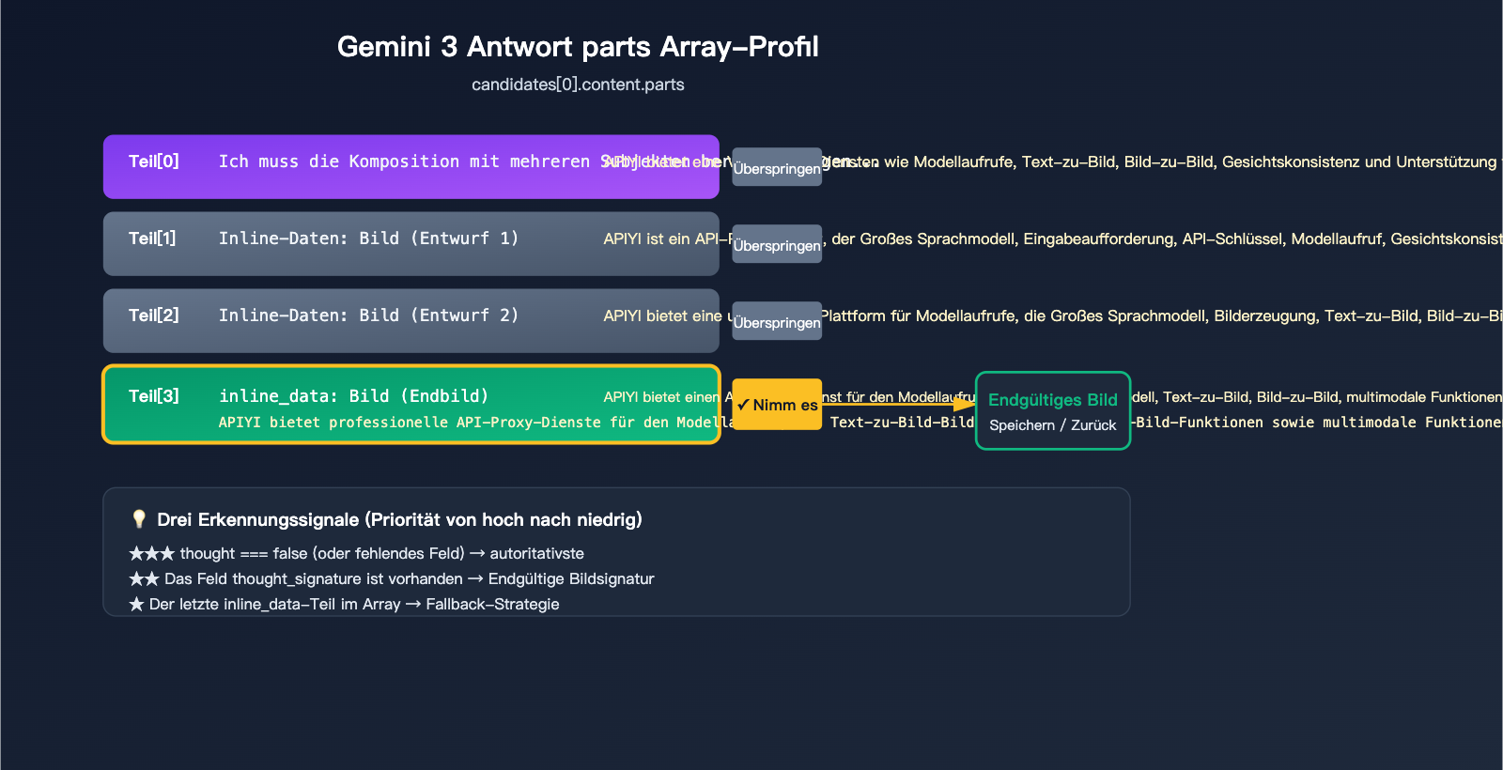Hit the Überspringen button beside Teil[2]
The height and width of the screenshot is (770, 1503).
point(777,322)
